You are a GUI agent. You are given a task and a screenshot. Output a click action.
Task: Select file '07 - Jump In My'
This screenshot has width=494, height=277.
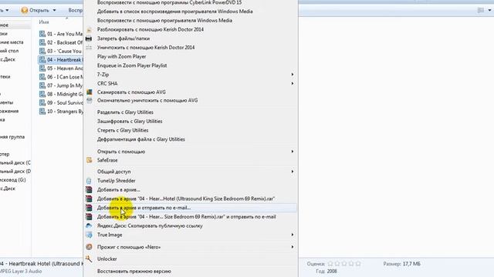61,85
